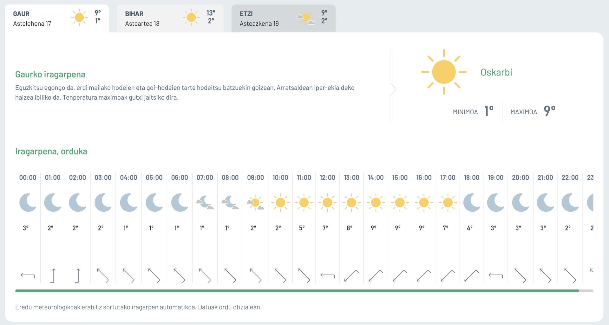Click the MAXIMOA 9° value
The width and height of the screenshot is (609, 325).
point(549,111)
